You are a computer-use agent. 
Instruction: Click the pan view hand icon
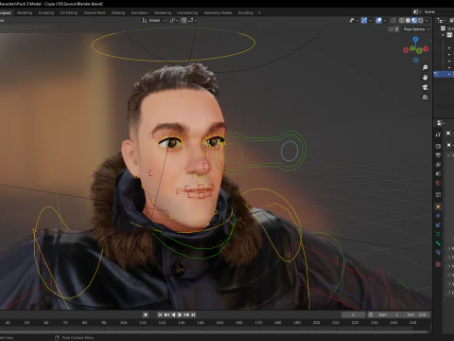(x=425, y=78)
